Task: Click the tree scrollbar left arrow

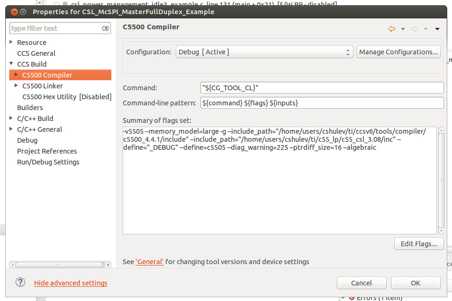Action: (12, 265)
